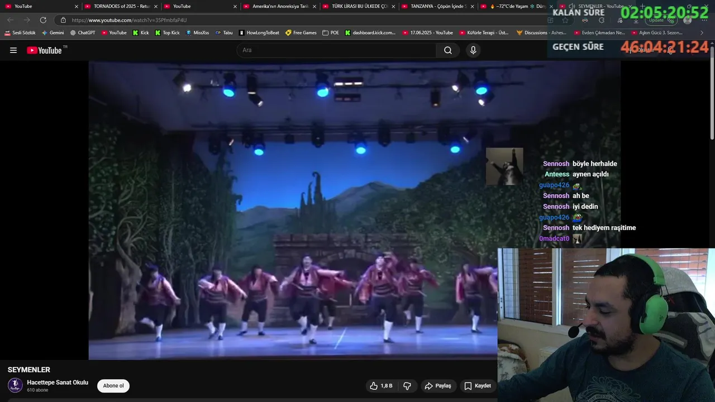Reload the current page
The image size is (715, 402).
pos(43,20)
